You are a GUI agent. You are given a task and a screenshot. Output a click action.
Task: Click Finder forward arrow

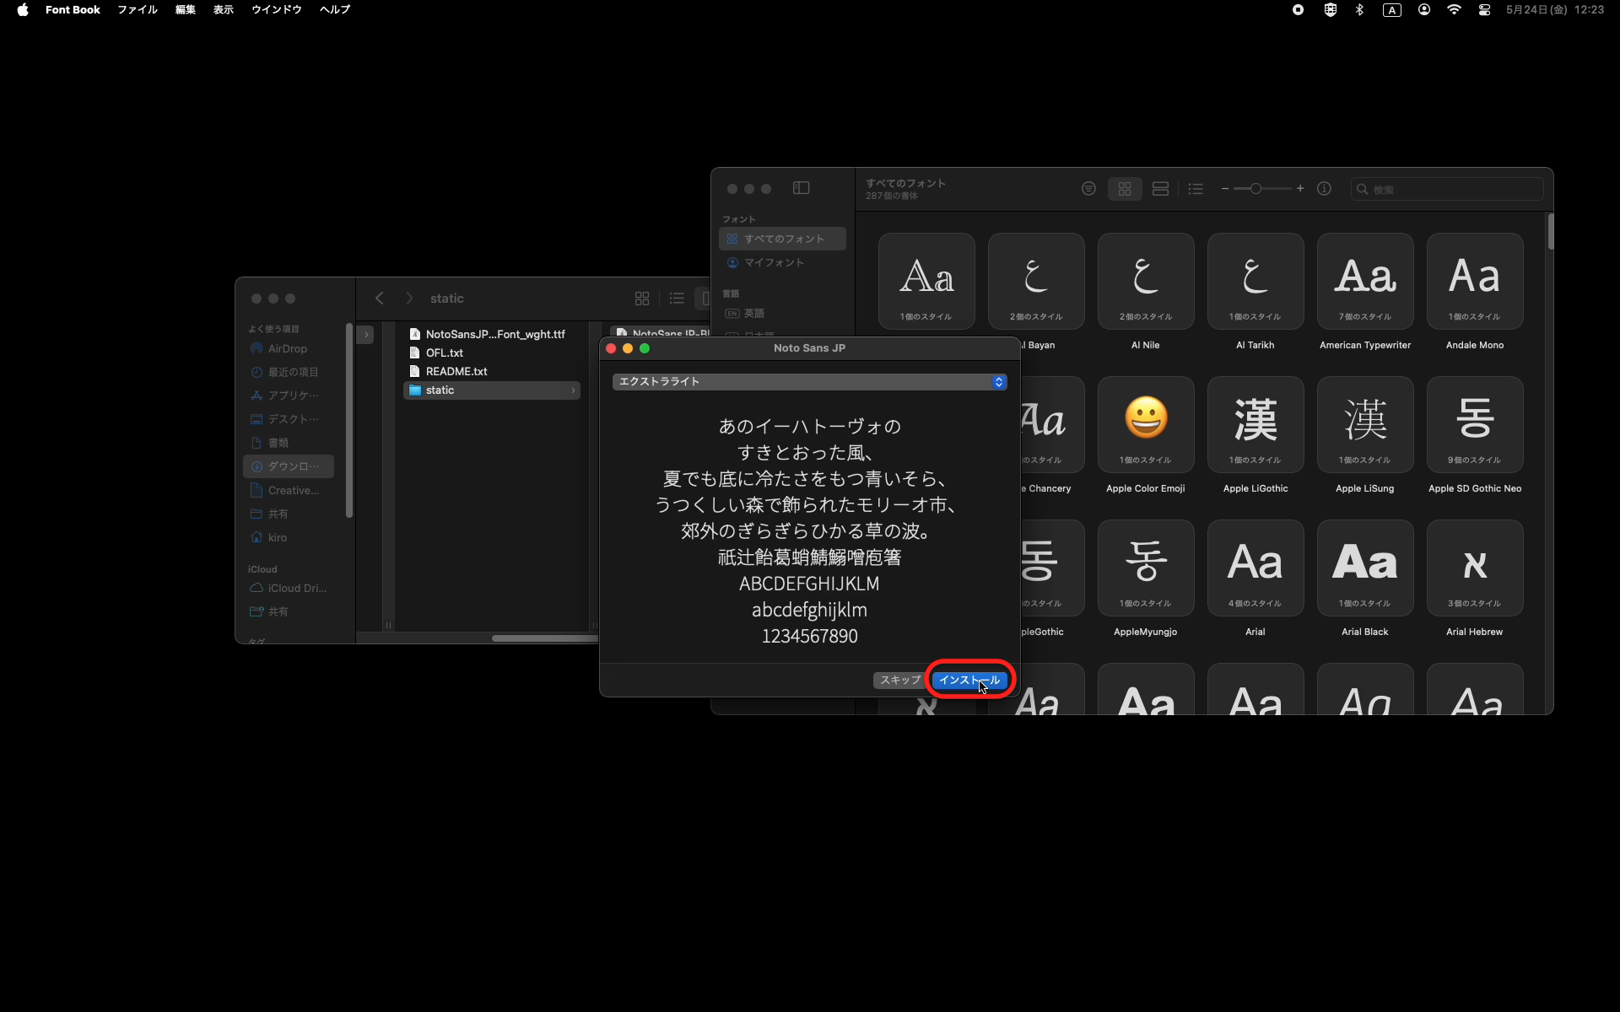point(409,299)
